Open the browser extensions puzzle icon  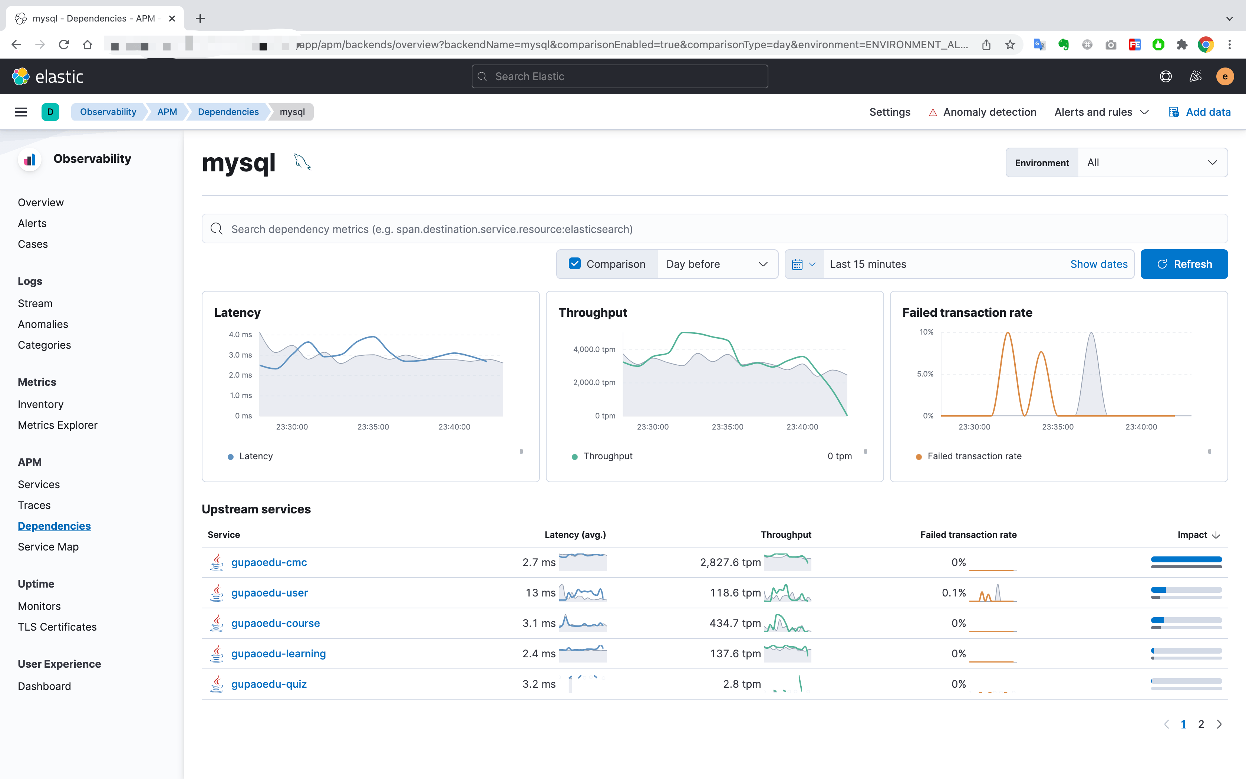(x=1182, y=45)
